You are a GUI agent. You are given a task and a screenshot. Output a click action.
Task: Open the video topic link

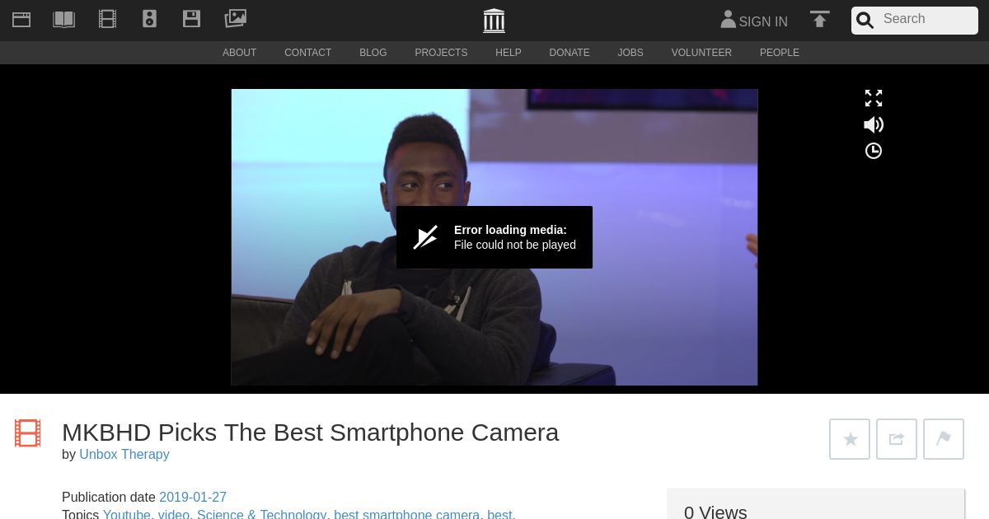coord(174,515)
